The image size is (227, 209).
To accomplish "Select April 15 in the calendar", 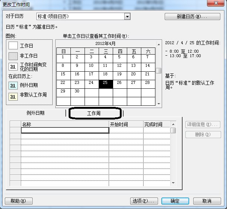I will click(x=63, y=76).
